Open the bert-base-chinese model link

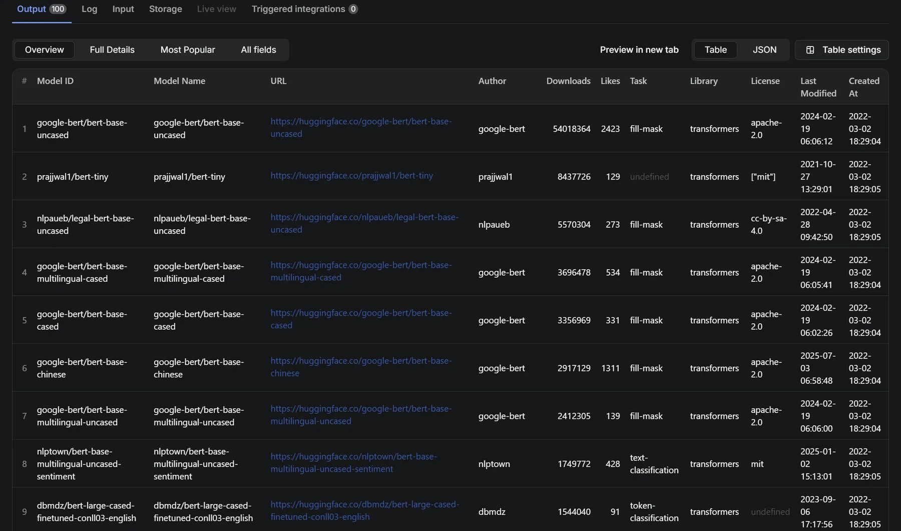[x=361, y=361]
